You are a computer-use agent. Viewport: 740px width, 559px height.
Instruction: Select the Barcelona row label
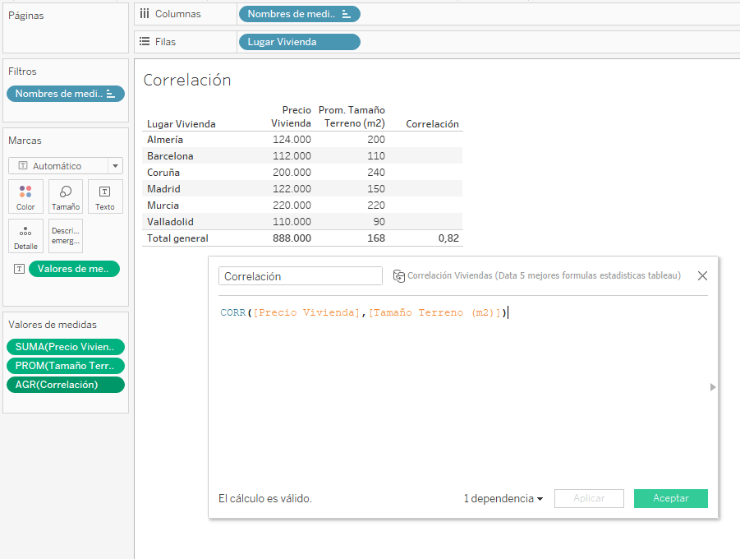170,156
